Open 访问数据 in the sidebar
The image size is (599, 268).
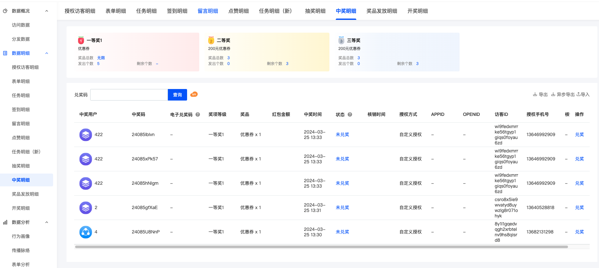pos(21,25)
